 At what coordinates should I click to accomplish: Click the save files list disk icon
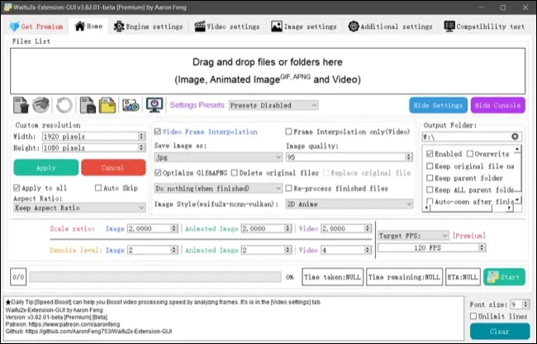coord(88,105)
